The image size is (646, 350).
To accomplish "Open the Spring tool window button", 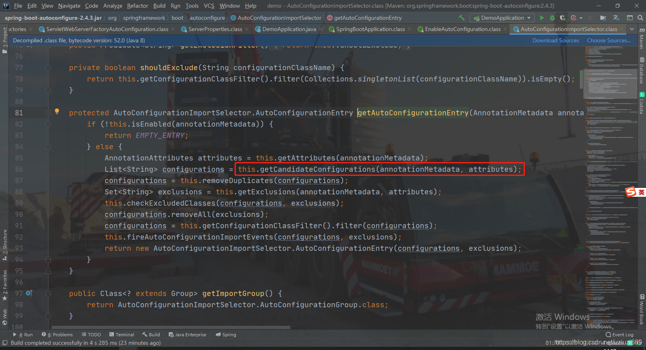I will pyautogui.click(x=226, y=335).
